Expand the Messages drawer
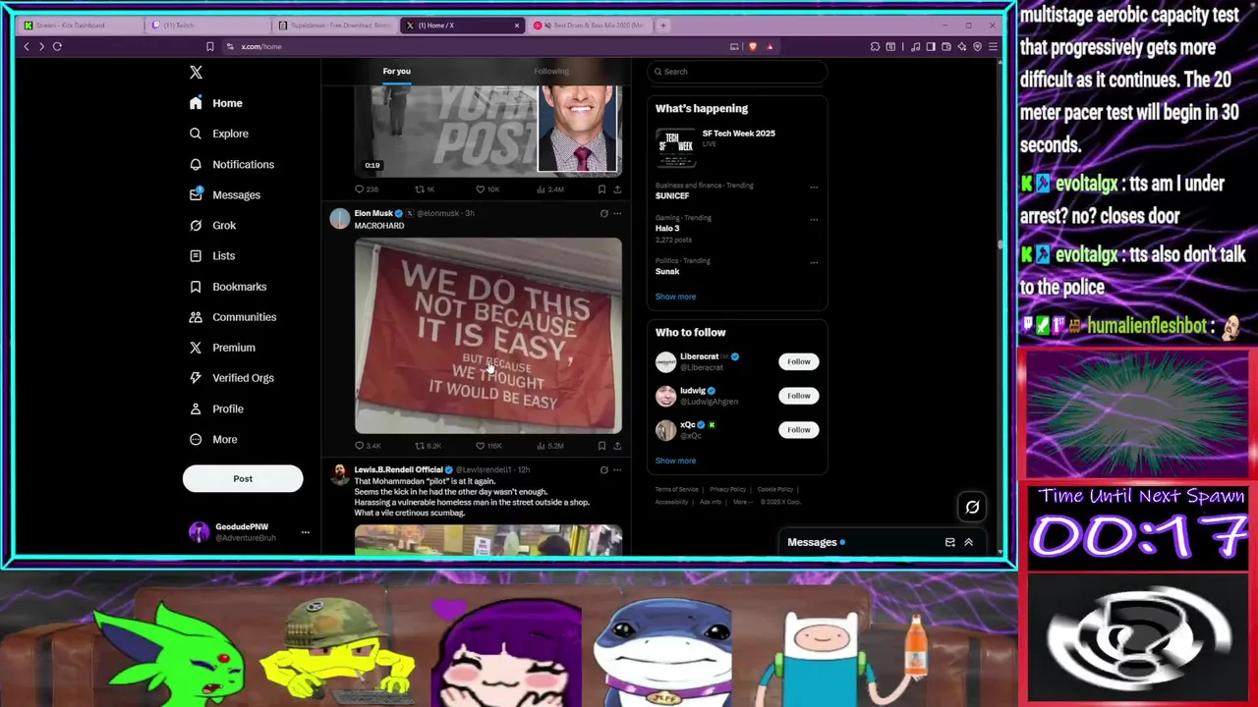Image resolution: width=1258 pixels, height=707 pixels. point(968,542)
